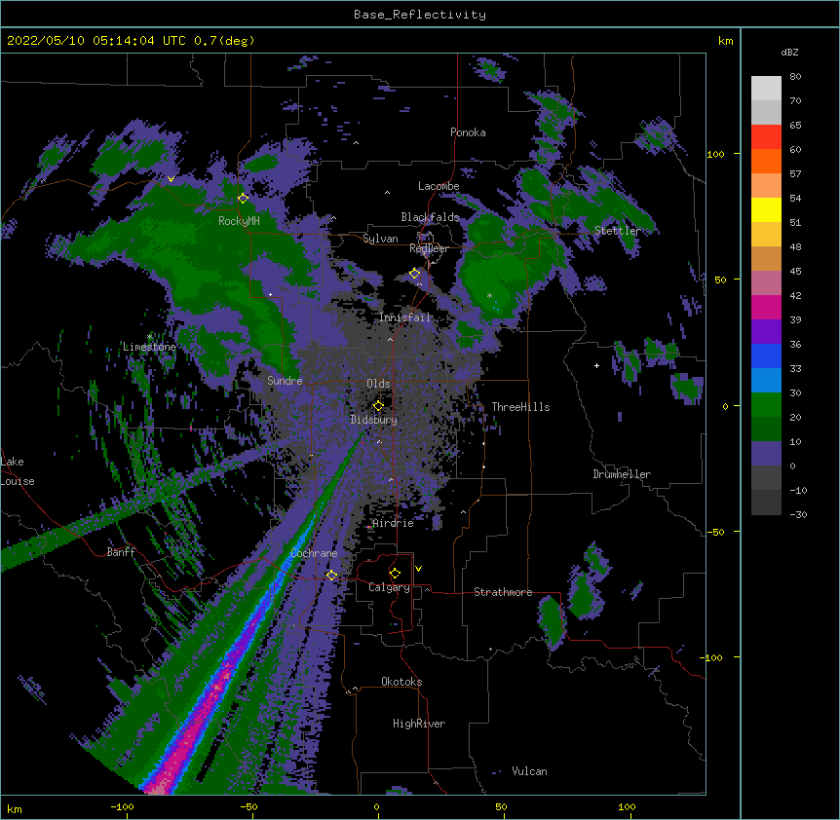
Task: Click the yellow v marker northwest of RockyMH
Action: click(171, 179)
